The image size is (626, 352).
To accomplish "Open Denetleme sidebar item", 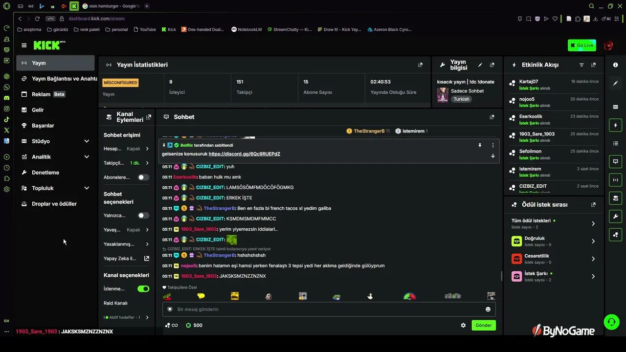I will 55,173.
